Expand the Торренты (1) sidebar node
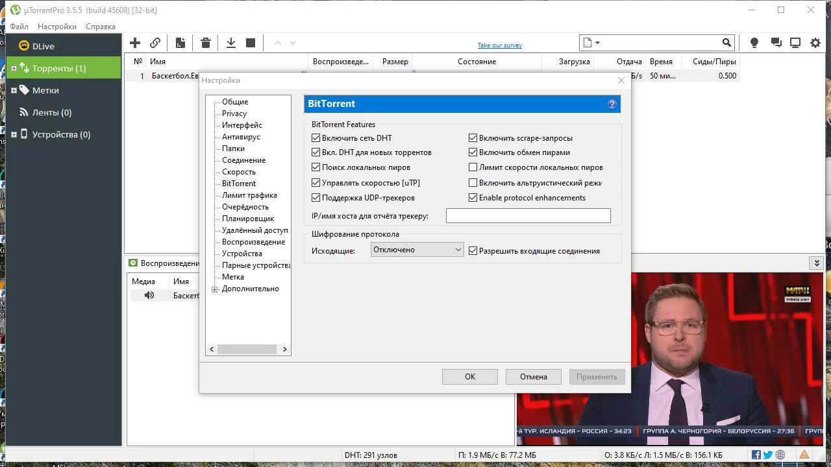The height and width of the screenshot is (467, 831). coord(14,68)
